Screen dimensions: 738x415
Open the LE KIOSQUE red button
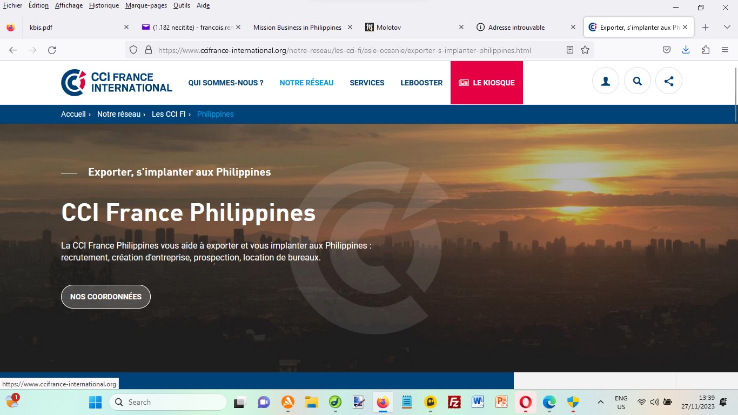(x=486, y=83)
